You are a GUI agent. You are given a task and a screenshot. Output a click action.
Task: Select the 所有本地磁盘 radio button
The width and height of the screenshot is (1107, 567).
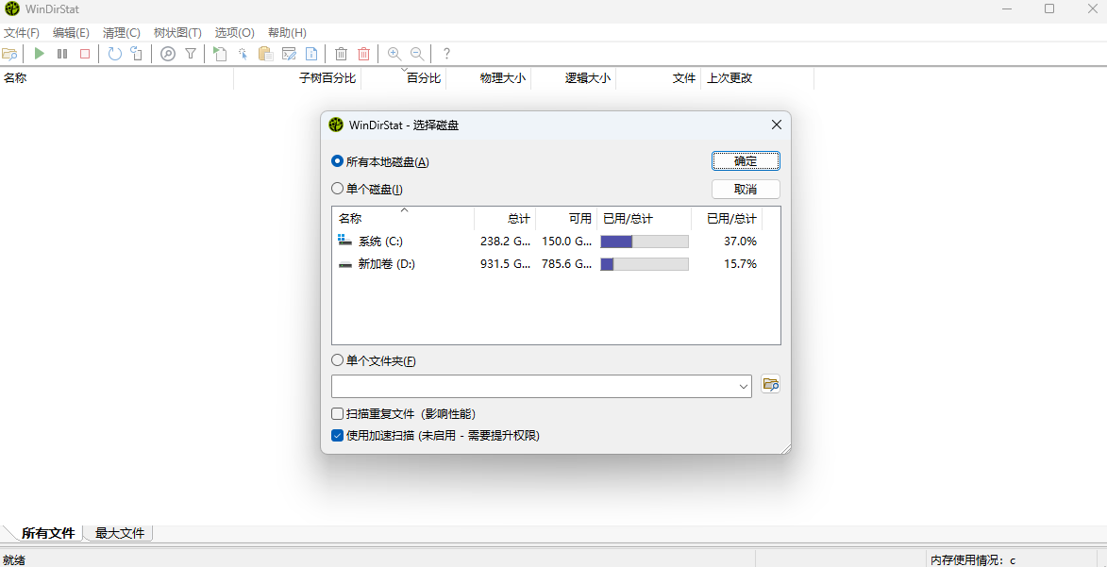pyautogui.click(x=338, y=161)
